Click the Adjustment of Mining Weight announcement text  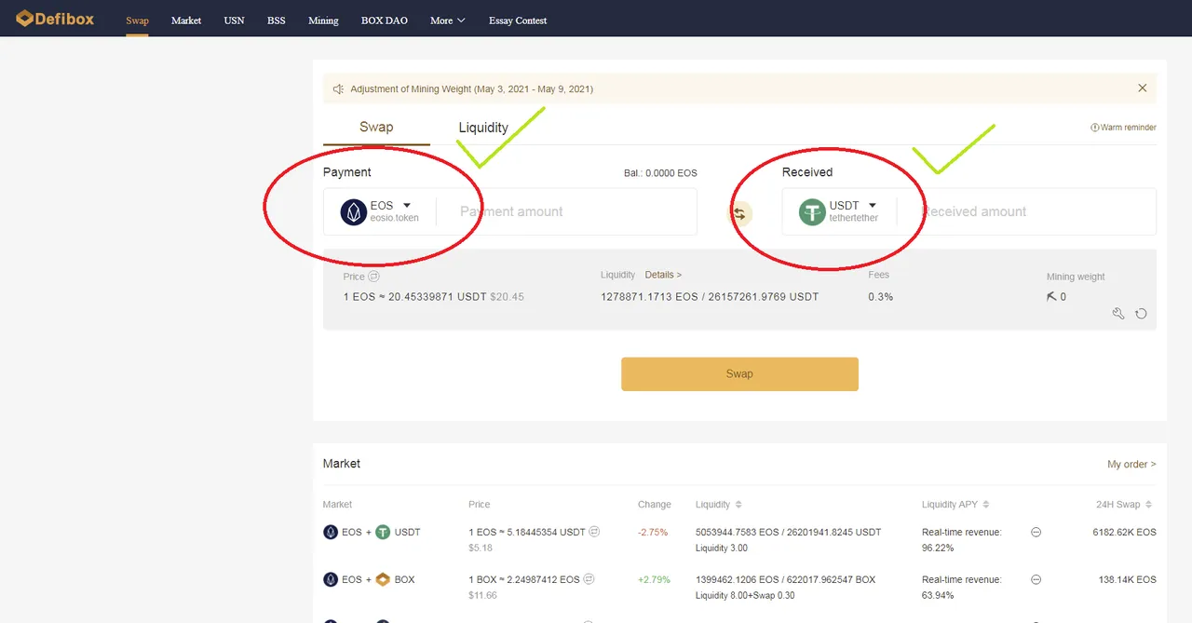(x=471, y=89)
